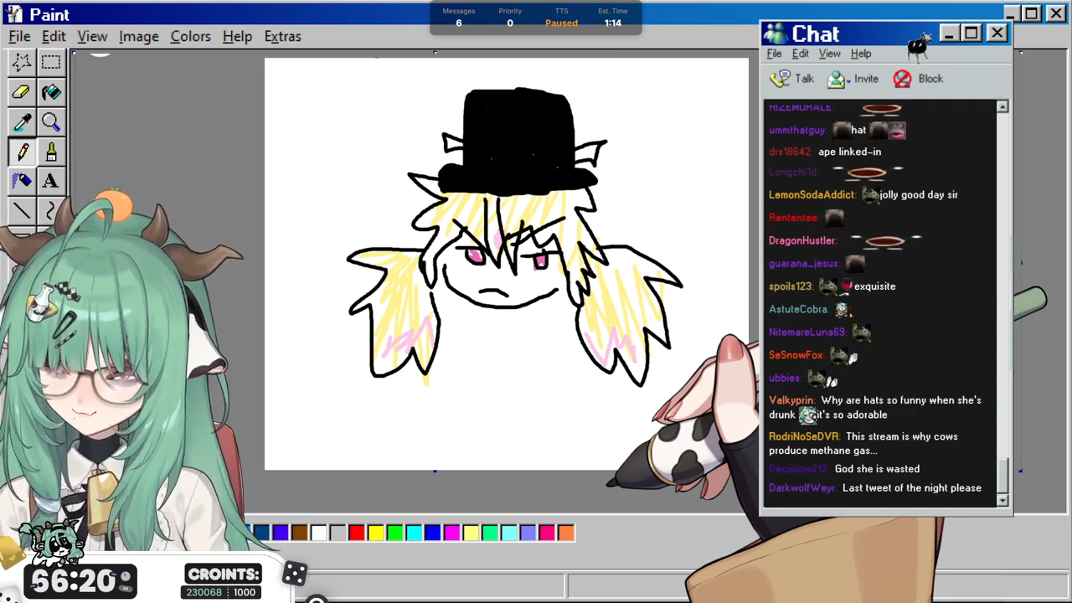Pick the brown color swatch
The height and width of the screenshot is (603, 1072).
click(x=299, y=533)
